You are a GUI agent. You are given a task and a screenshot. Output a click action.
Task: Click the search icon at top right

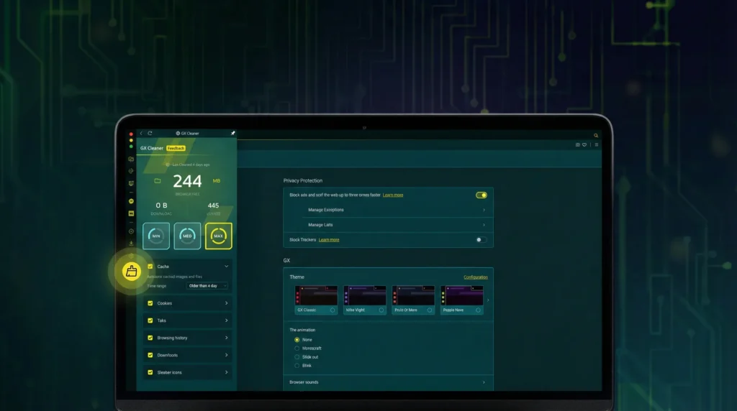(x=595, y=135)
